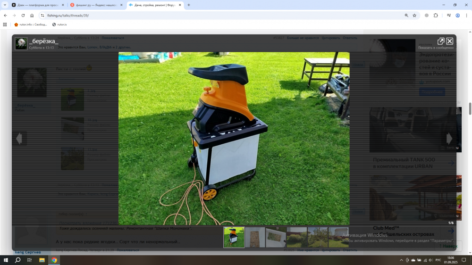Open the Chrome apps grid in bookmarks bar

(x=5, y=25)
